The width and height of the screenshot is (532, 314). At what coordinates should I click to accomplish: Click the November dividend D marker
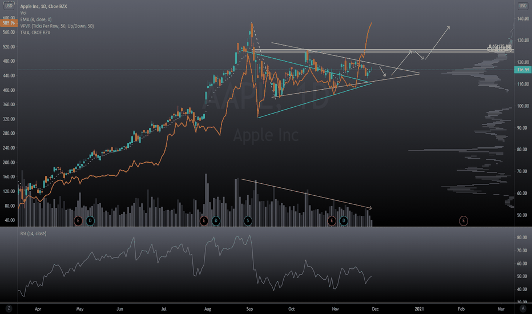point(344,220)
